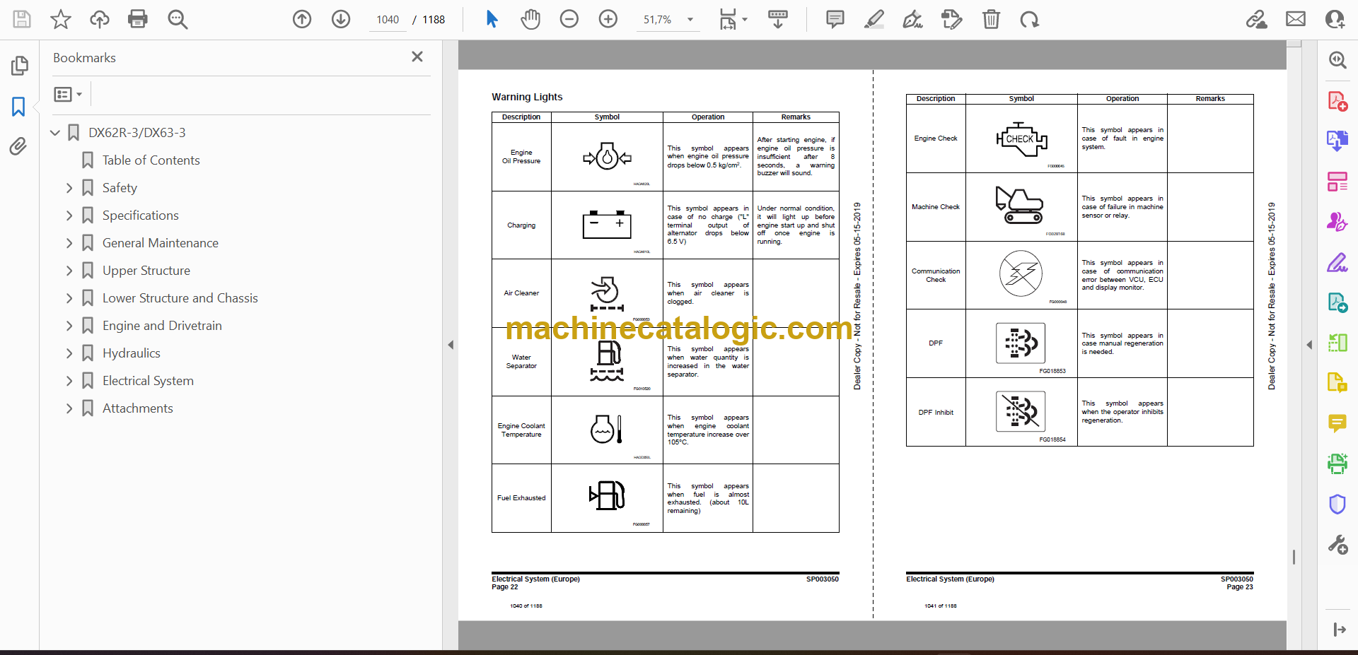This screenshot has height=655, width=1358.
Task: Open the Organize Pages tool
Action: pos(1337,182)
